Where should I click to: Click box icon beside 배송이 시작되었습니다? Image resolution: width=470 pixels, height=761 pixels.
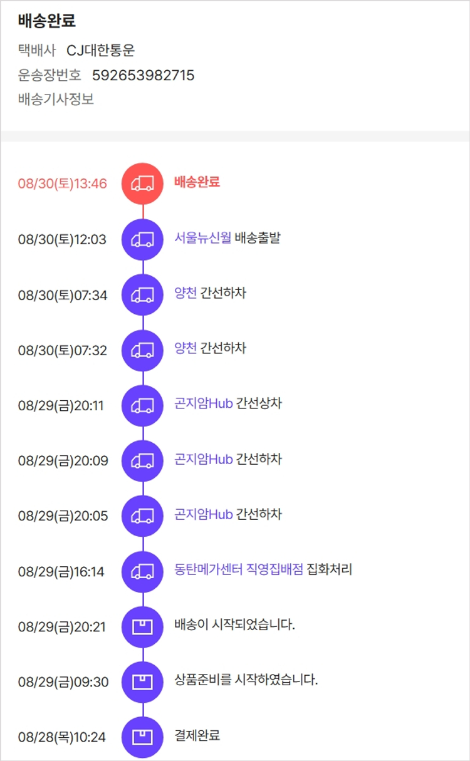(143, 626)
